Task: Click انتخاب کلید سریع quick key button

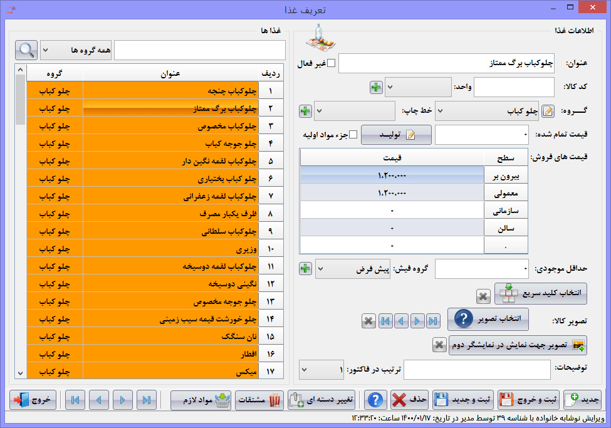Action: pos(540,293)
